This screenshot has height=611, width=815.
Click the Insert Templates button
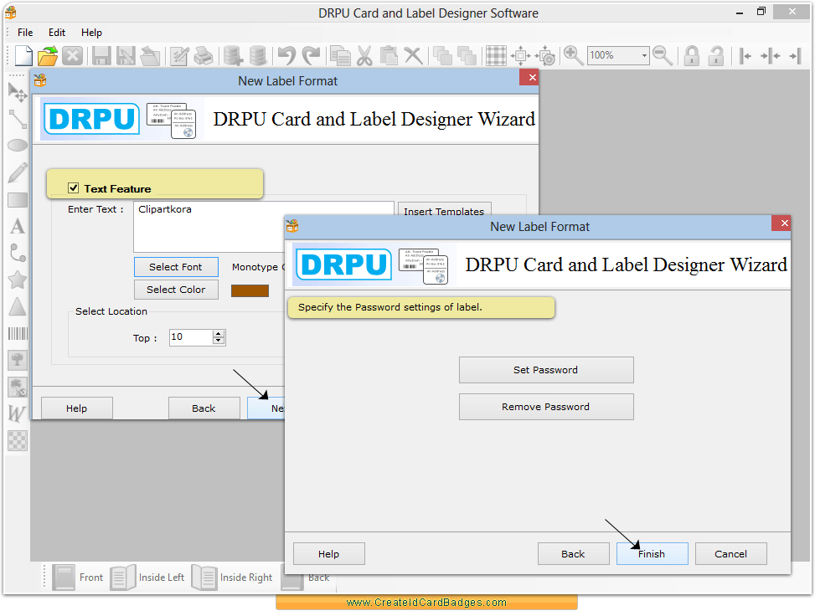(445, 209)
